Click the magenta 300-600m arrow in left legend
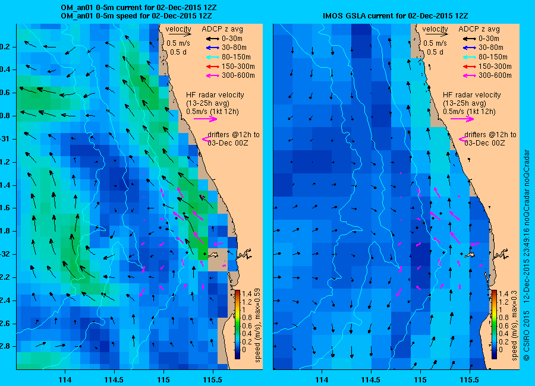 pos(213,75)
